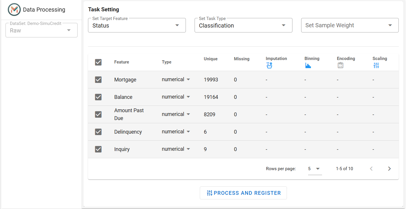Expand the Set Sample Weight dropdown
Viewport: 406px width, 209px height.
click(x=350, y=25)
